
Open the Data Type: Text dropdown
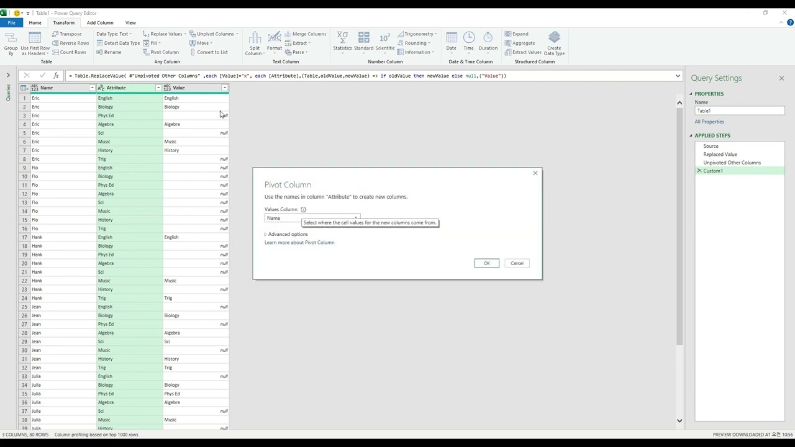point(114,34)
